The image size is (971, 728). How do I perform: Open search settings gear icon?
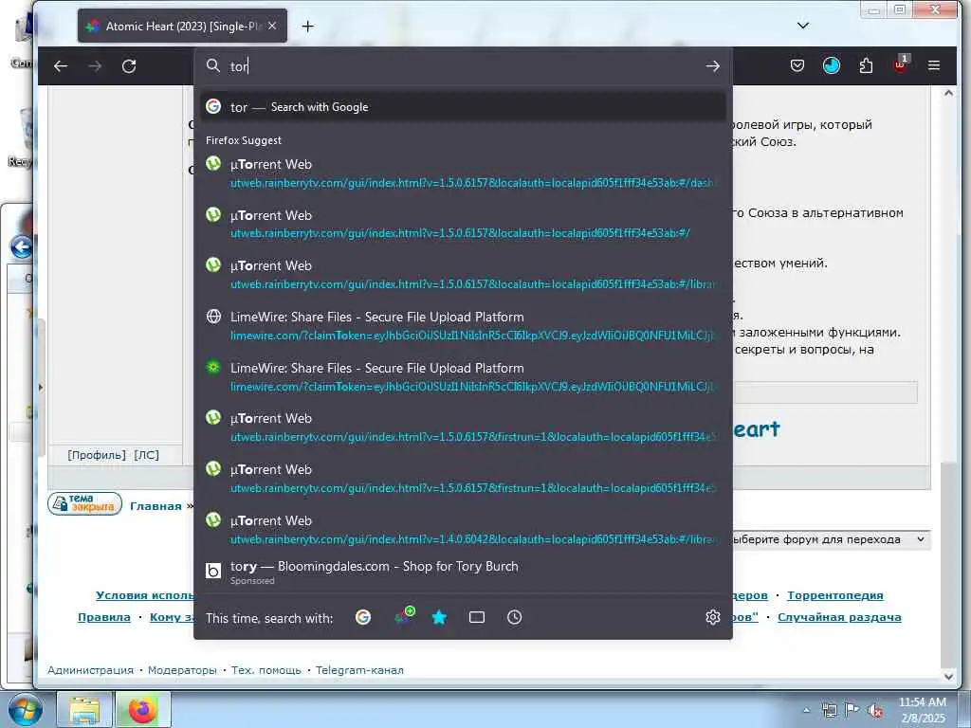tap(713, 617)
